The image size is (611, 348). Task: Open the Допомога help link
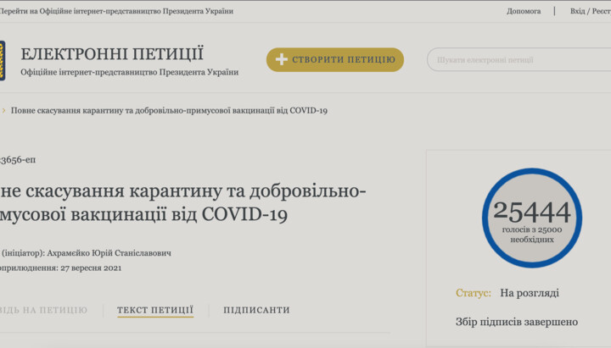click(524, 11)
